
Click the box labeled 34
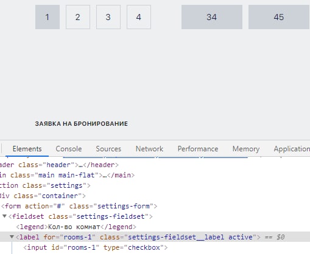[x=212, y=17]
